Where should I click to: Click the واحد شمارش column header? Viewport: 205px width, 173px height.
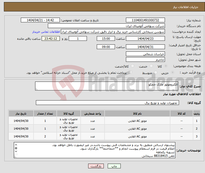click(93, 114)
